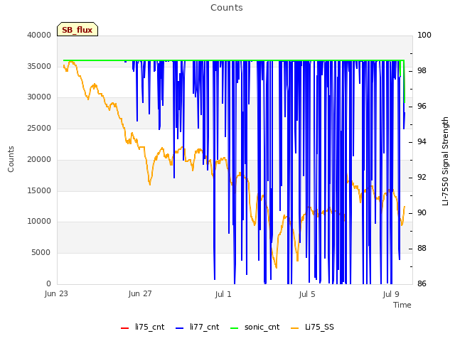The image size is (455, 341).
Task: Click the 'Jul 1' x-axis label
Action: tap(223, 294)
